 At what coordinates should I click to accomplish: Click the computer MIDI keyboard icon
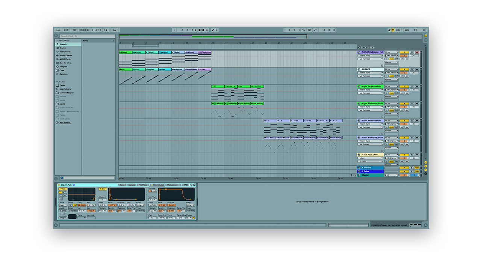393,30
